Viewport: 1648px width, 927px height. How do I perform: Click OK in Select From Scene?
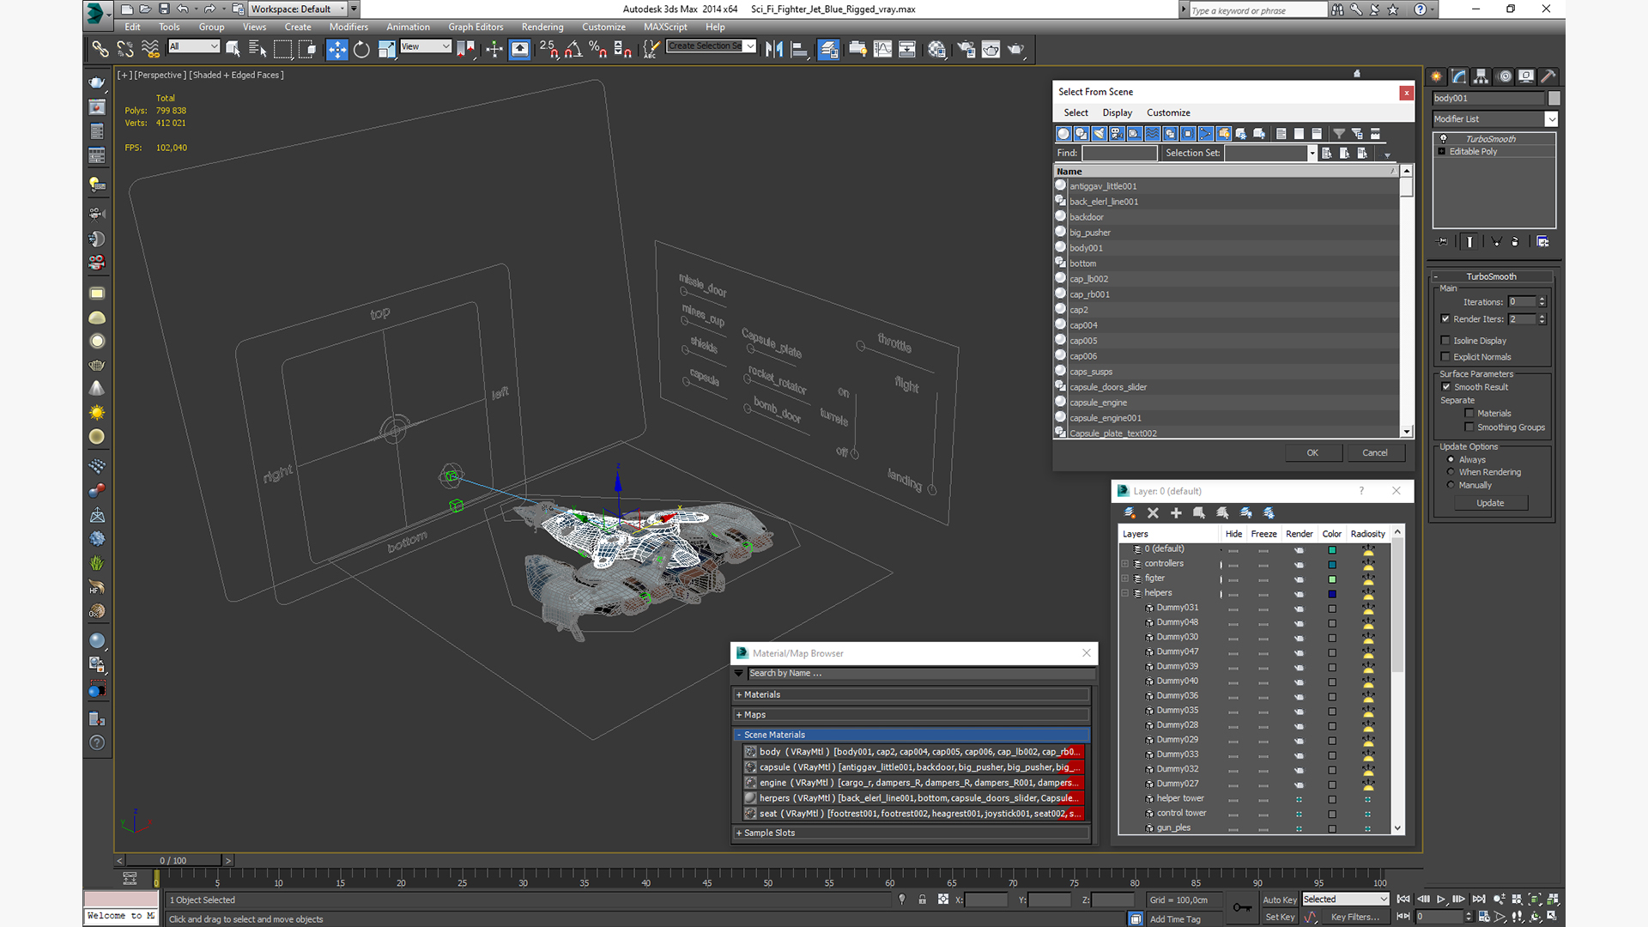click(x=1312, y=453)
